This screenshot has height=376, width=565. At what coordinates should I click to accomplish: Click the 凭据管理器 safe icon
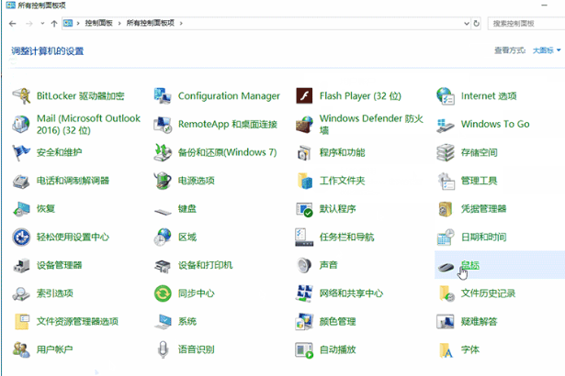point(446,209)
